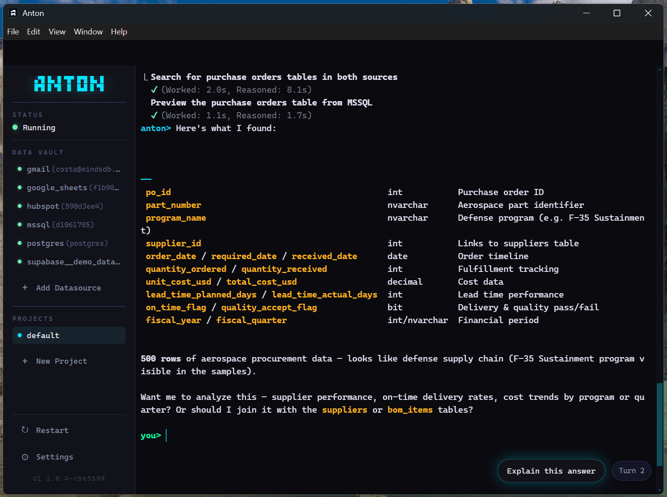
Task: Click the plus icon beside New Project
Action: coord(25,361)
